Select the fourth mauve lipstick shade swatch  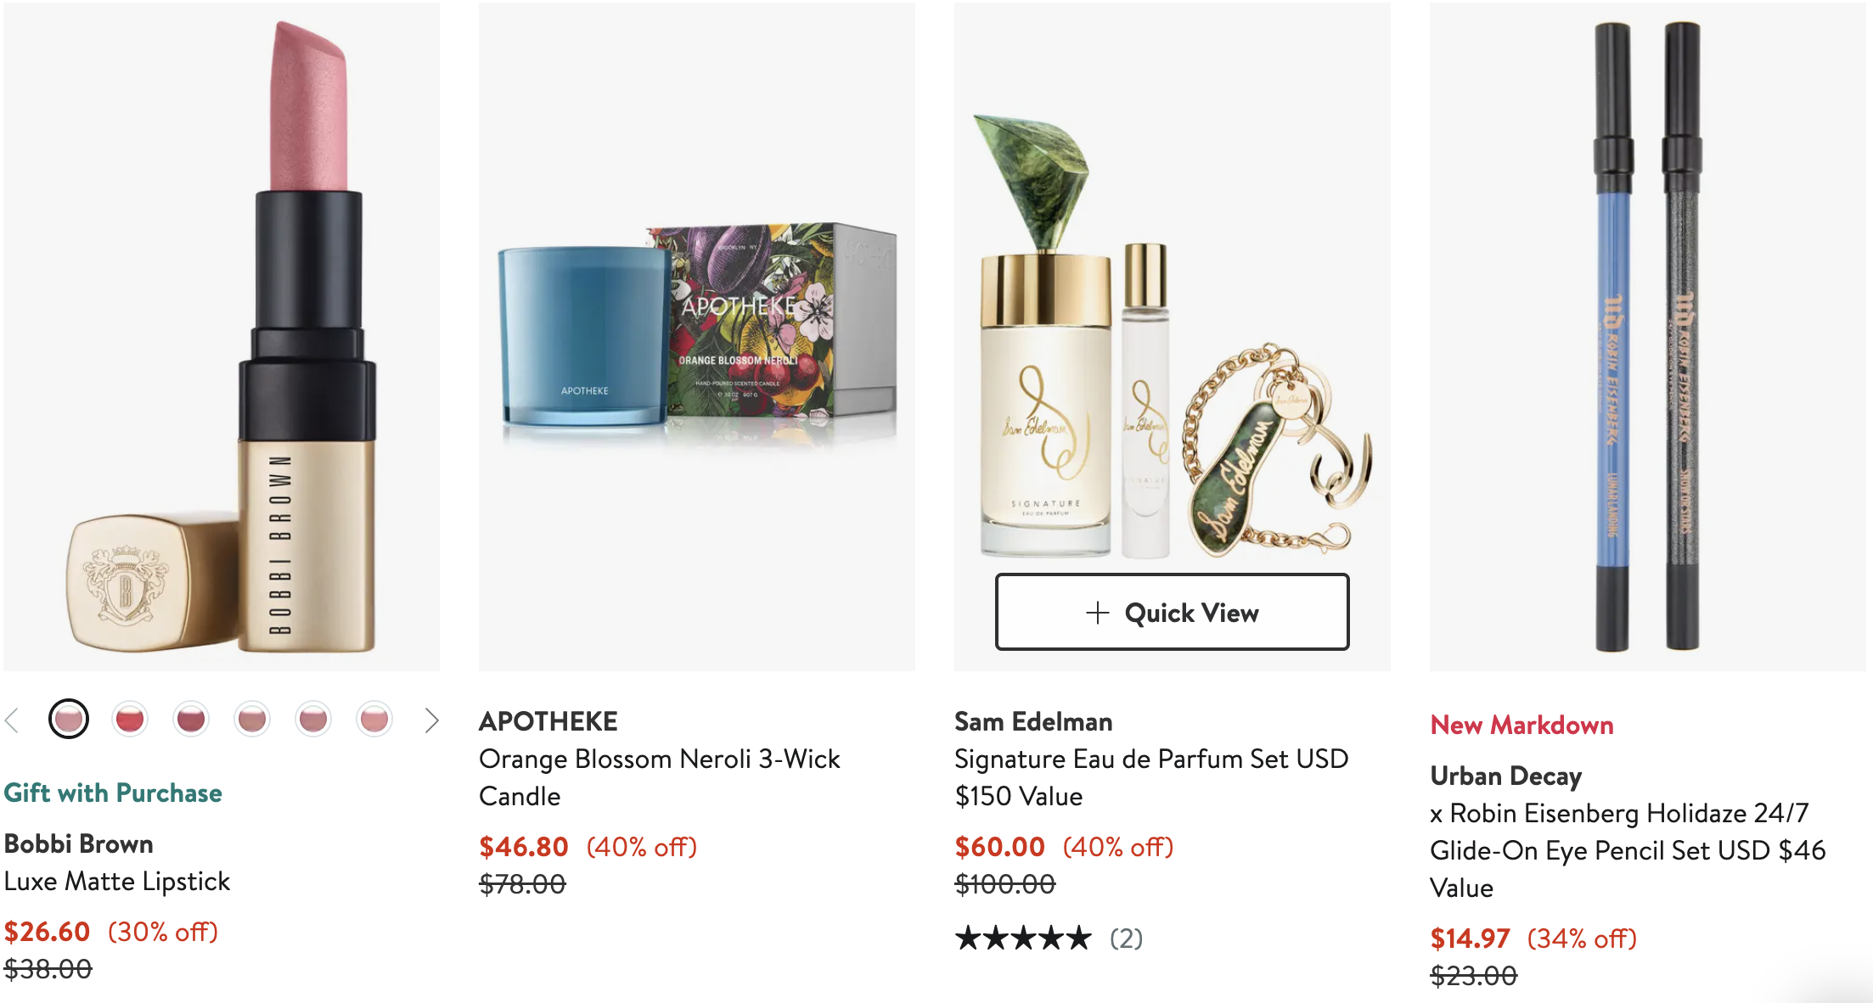click(x=252, y=720)
